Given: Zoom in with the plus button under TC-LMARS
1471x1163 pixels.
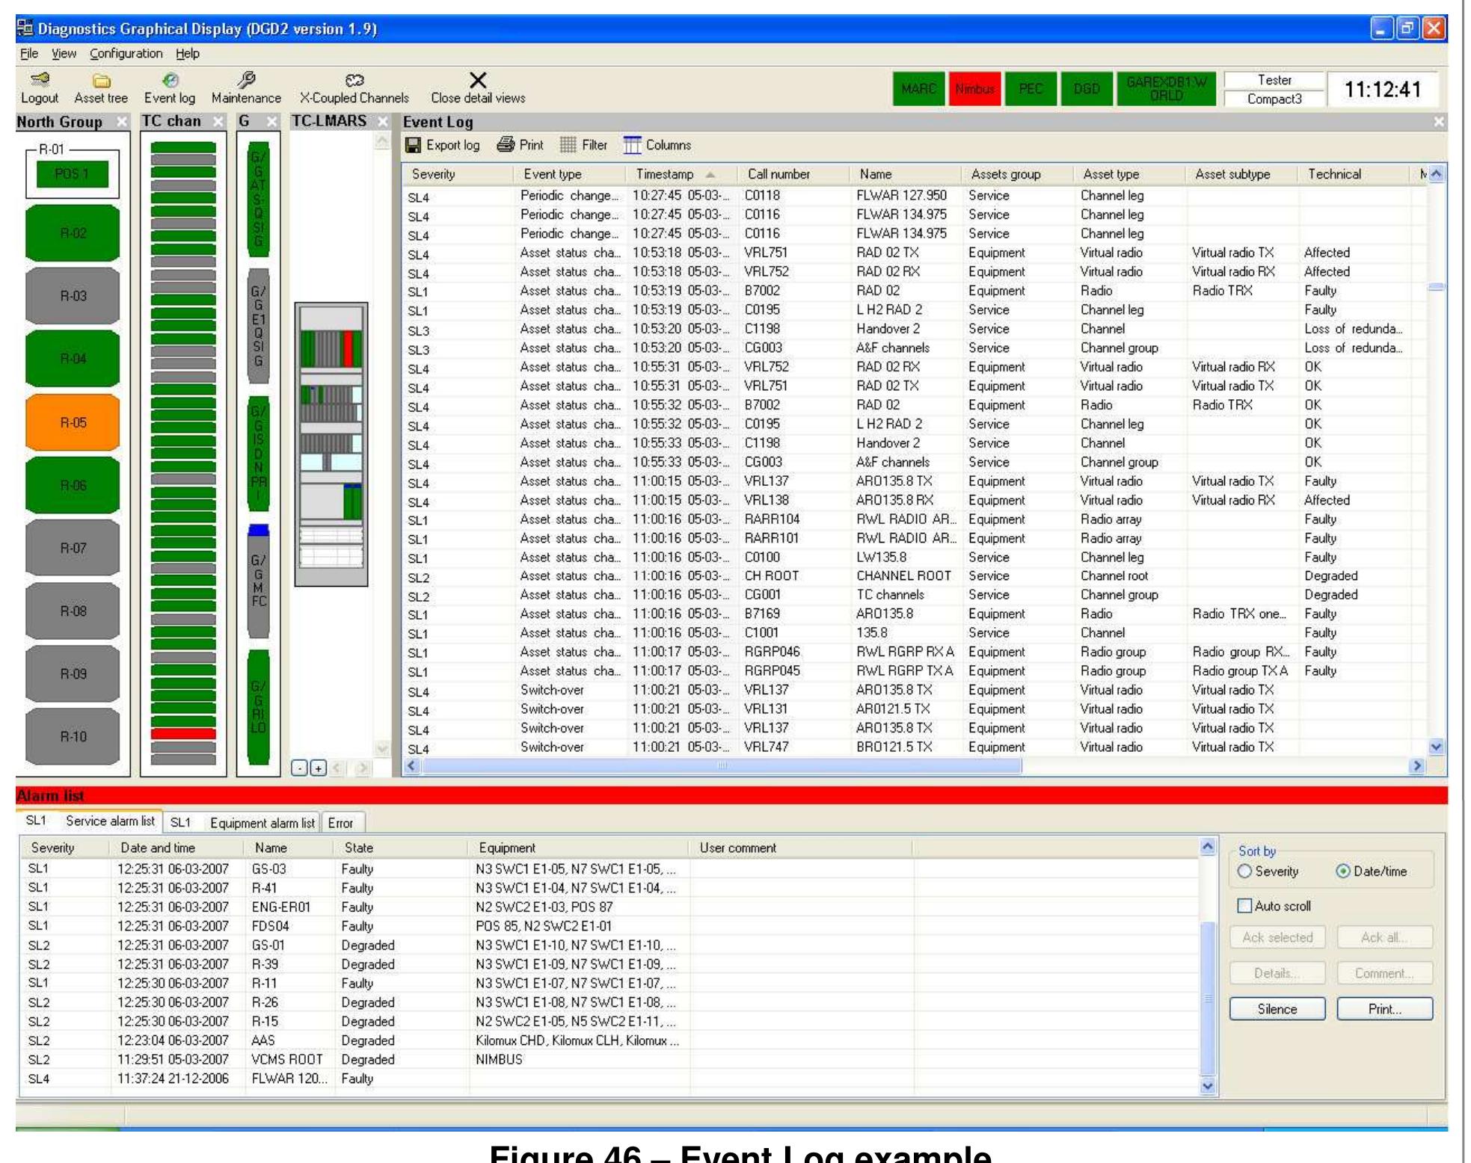Looking at the screenshot, I should tap(317, 768).
